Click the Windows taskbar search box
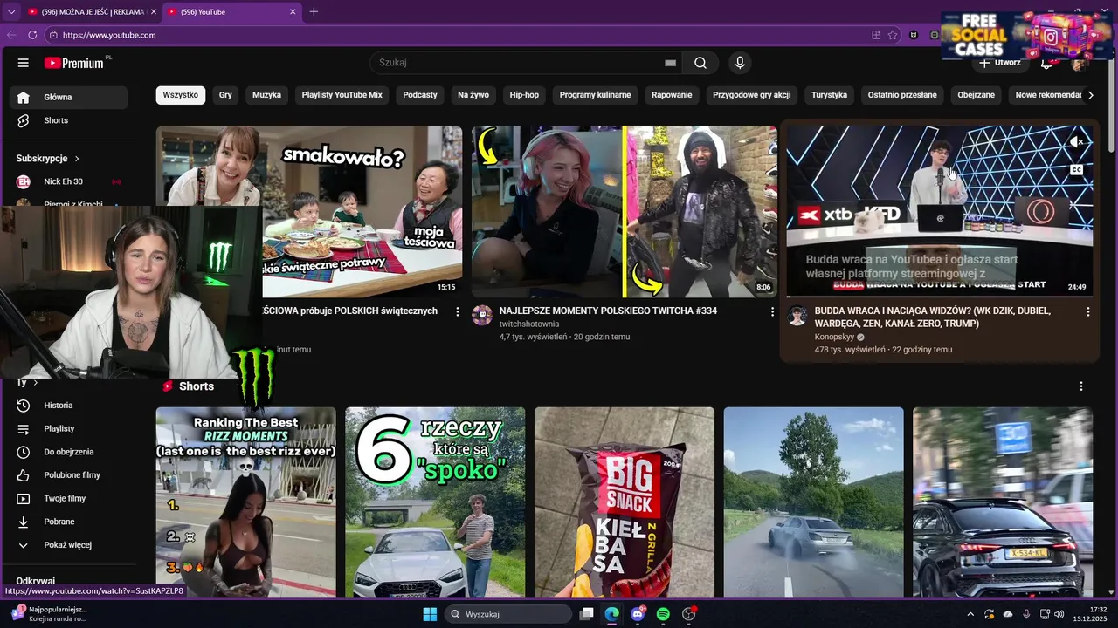The height and width of the screenshot is (628, 1118). coord(508,614)
